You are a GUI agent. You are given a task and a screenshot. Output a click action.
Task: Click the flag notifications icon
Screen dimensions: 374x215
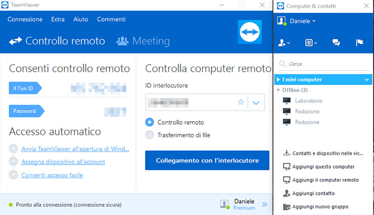pyautogui.click(x=359, y=43)
